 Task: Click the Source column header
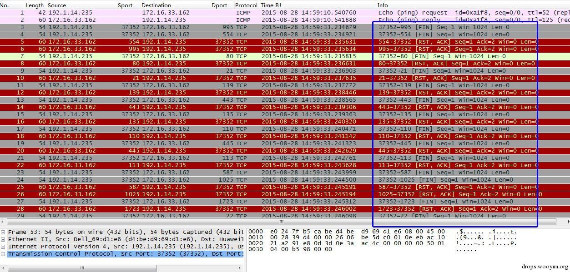pos(57,5)
